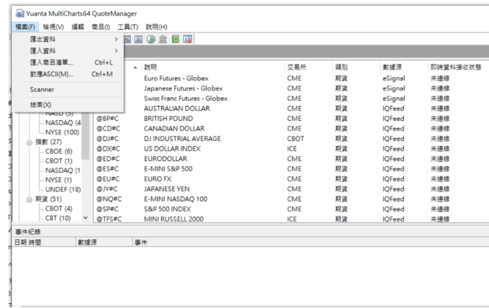The height and width of the screenshot is (308, 489).
Task: Select the 指數 (27) tree item
Action: 49,142
